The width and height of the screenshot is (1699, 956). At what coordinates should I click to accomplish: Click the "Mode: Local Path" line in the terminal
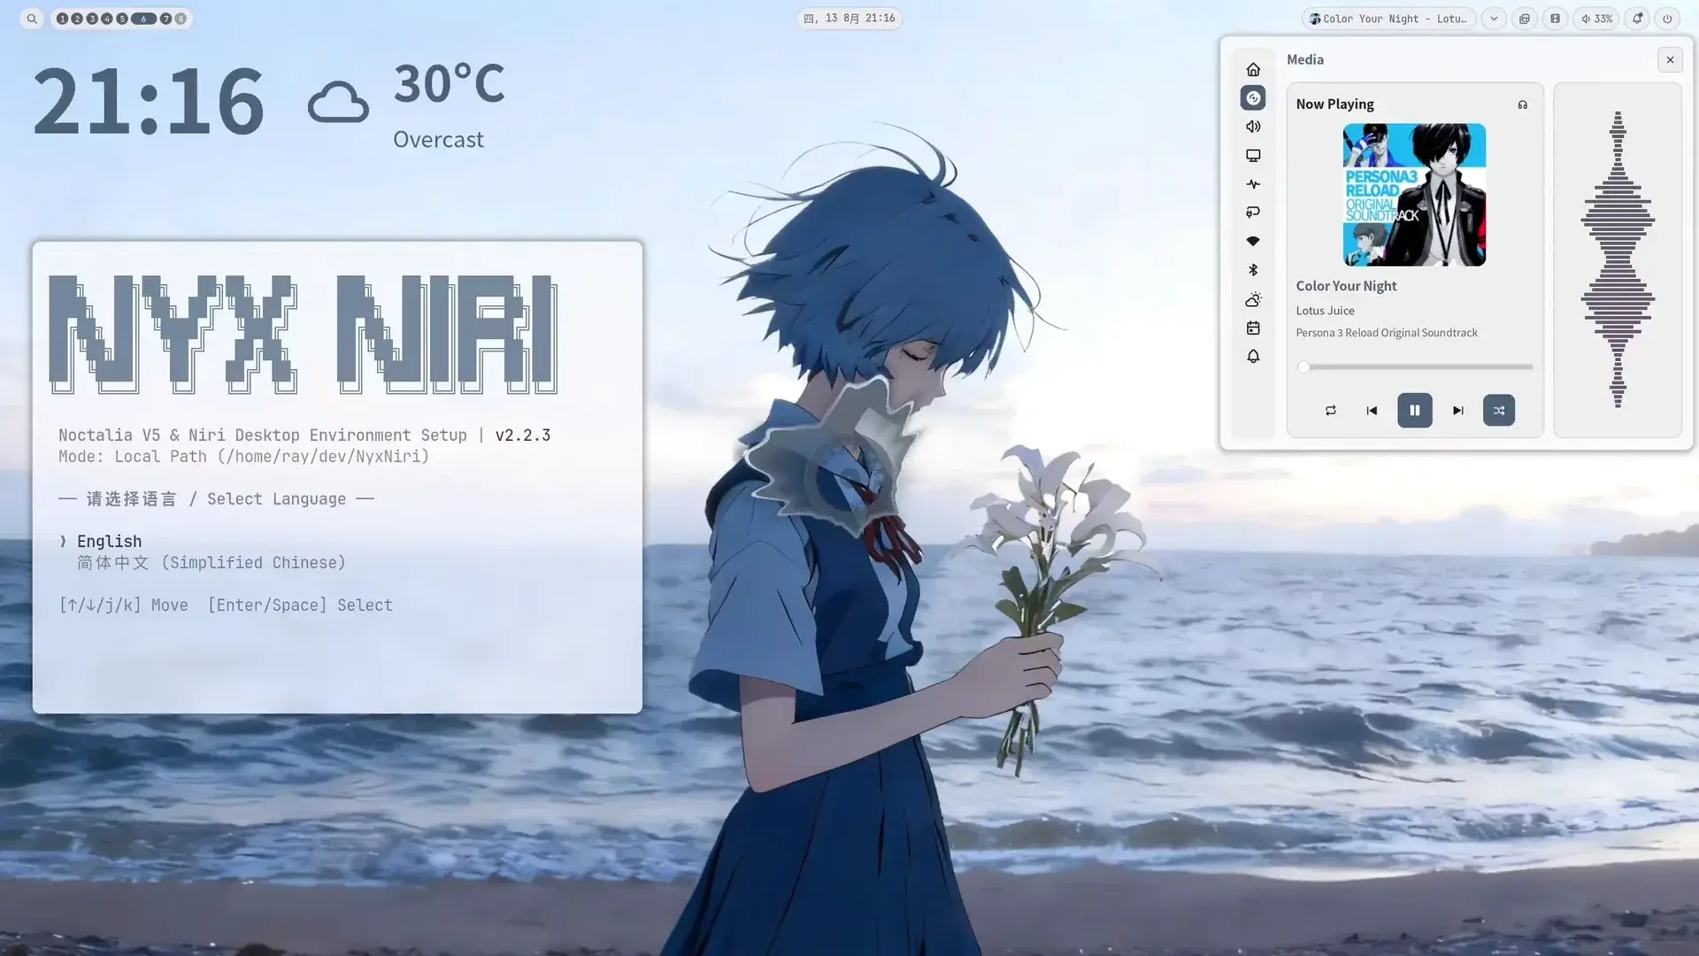coord(243,457)
